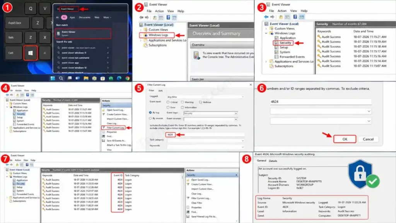The width and height of the screenshot is (396, 223).
Task: Select the By source radio button
Action: [x=150, y=118]
